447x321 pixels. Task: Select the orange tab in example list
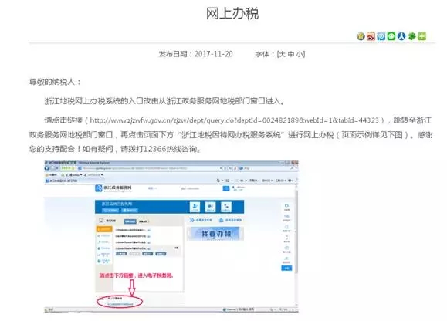pos(104,229)
